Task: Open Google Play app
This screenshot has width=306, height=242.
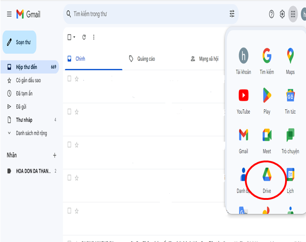Action: pyautogui.click(x=267, y=102)
